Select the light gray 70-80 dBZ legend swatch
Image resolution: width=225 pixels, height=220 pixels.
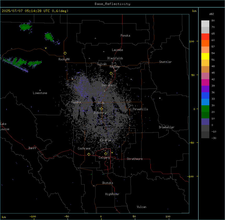tap(205, 24)
